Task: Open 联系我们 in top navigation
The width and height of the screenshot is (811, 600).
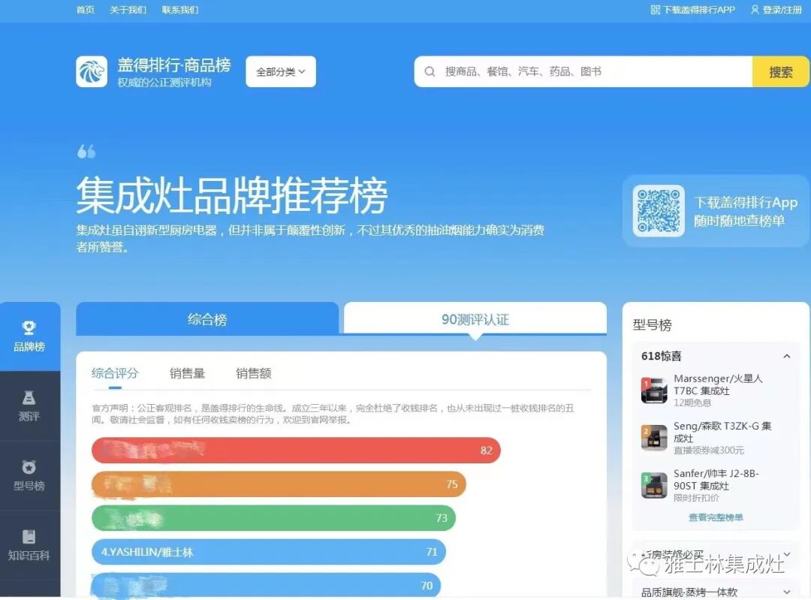Action: pyautogui.click(x=180, y=10)
